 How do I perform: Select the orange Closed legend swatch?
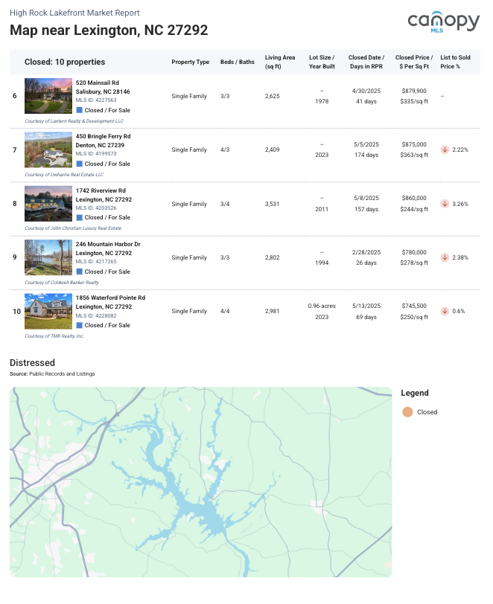coord(407,411)
